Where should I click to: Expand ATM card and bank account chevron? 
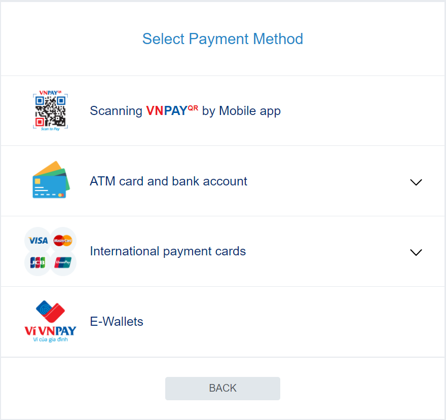point(416,182)
